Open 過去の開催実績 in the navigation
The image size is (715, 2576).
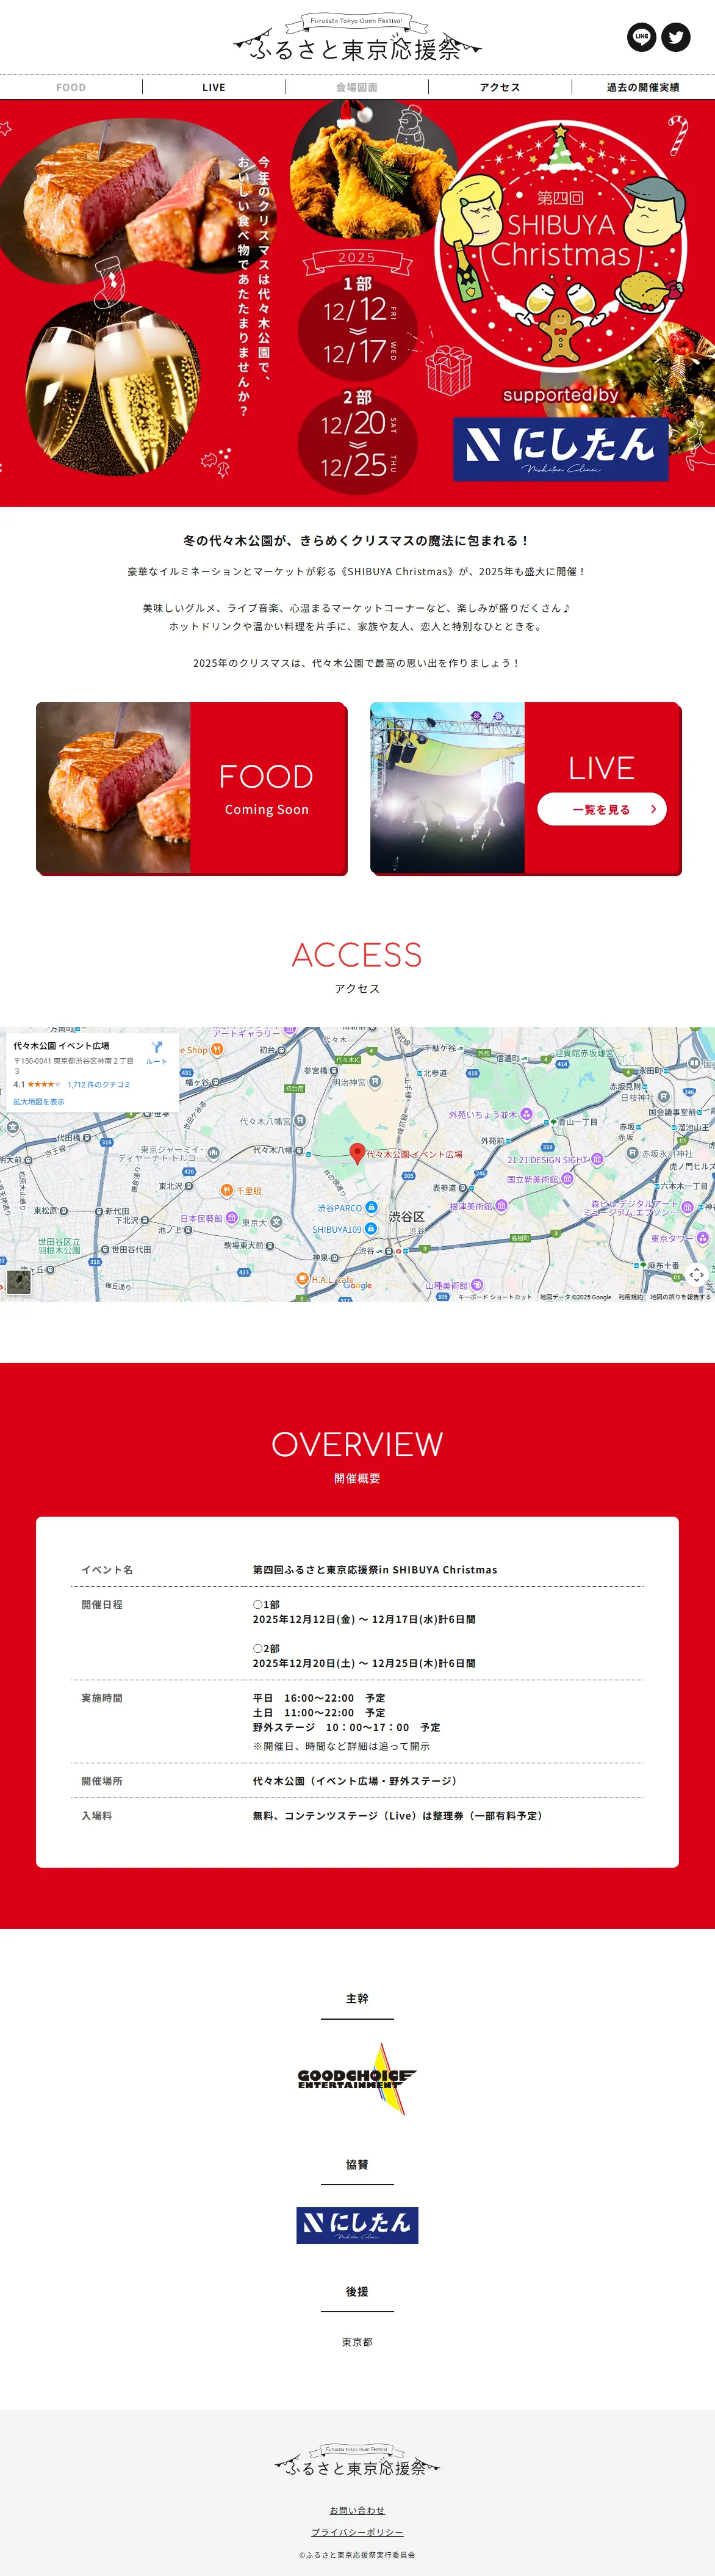tap(643, 87)
